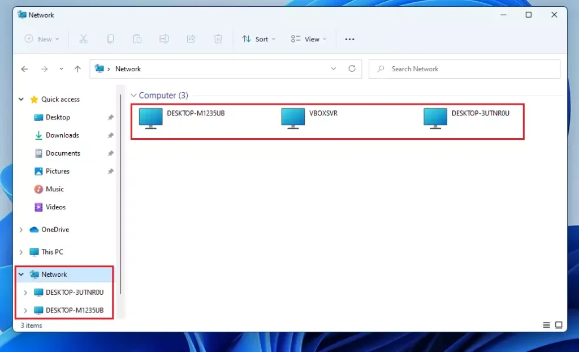Refresh the Network view
Image resolution: width=579 pixels, height=352 pixels.
[x=352, y=68]
